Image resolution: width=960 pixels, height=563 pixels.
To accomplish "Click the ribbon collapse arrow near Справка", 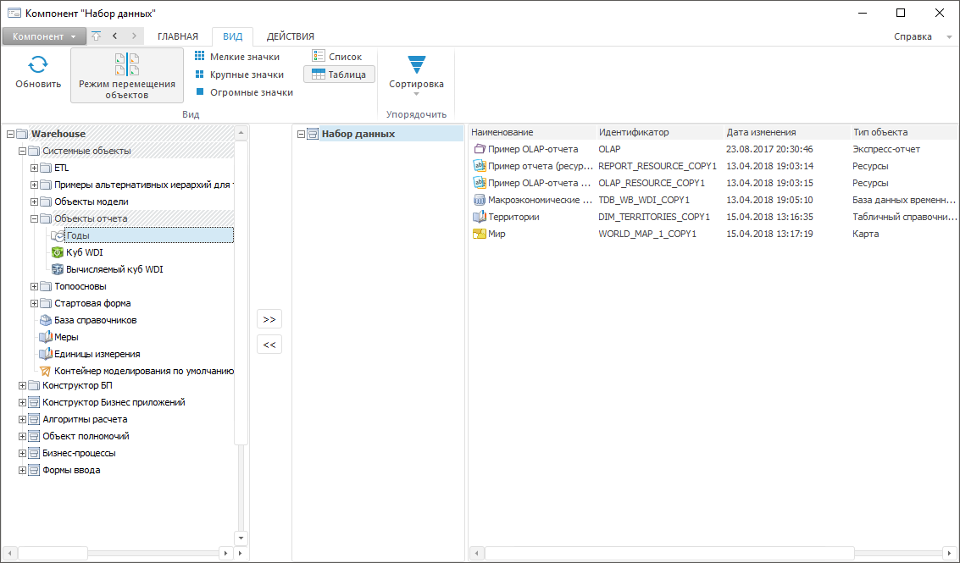I will (x=950, y=36).
